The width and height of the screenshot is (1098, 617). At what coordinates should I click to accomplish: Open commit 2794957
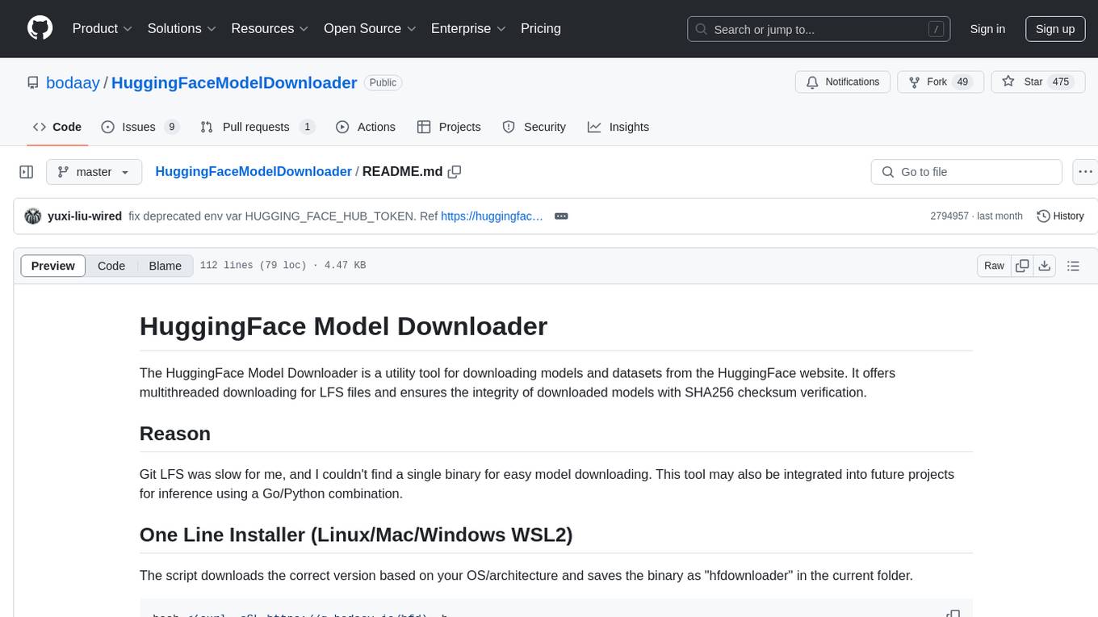pyautogui.click(x=949, y=216)
